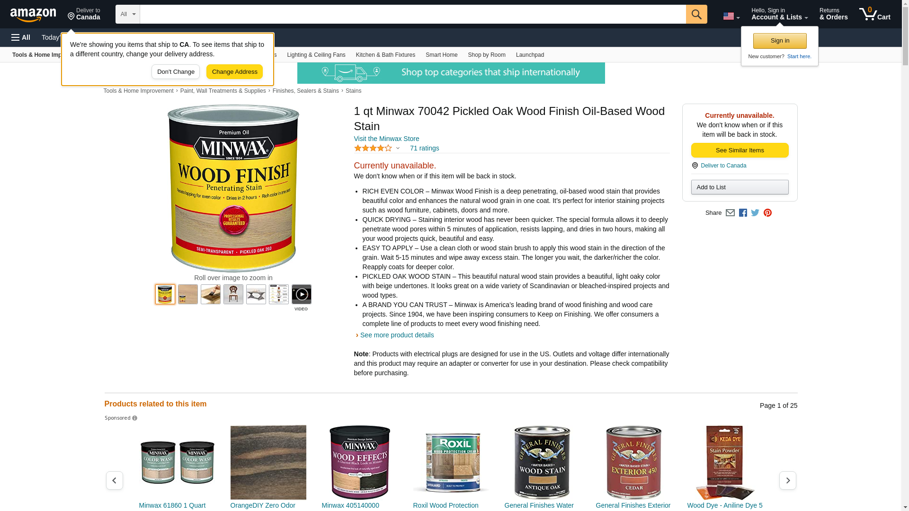
Task: Expand the star ratings breakdown arrow
Action: (398, 148)
